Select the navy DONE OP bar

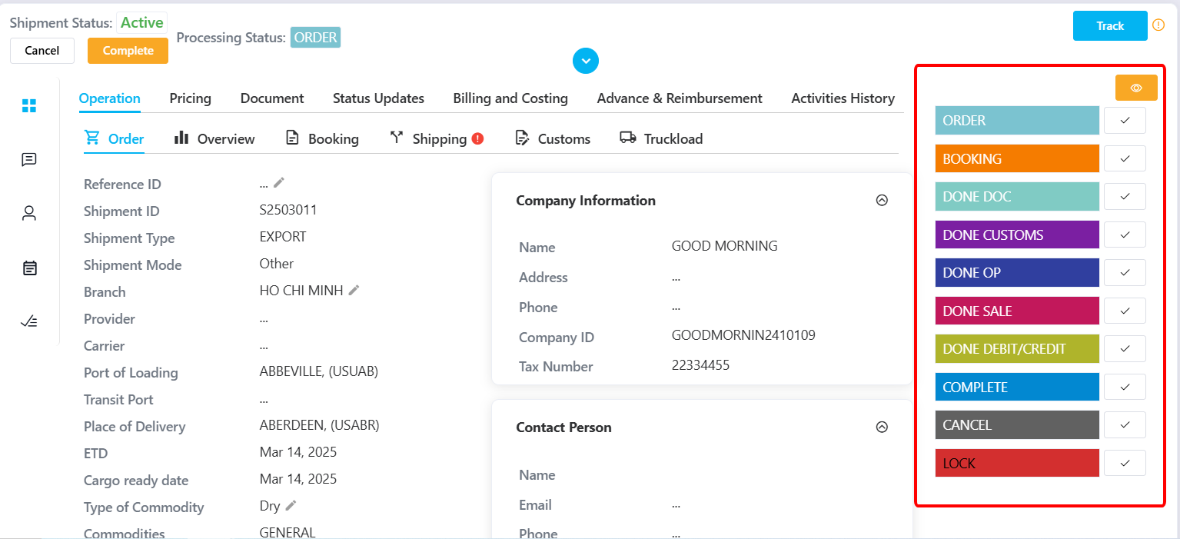click(x=1017, y=273)
